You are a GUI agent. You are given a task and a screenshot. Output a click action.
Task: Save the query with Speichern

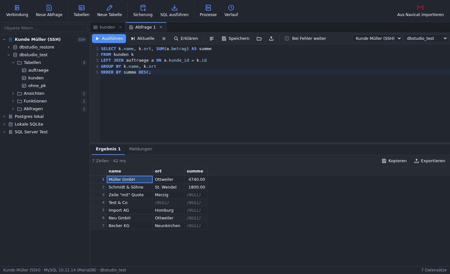click(x=236, y=39)
